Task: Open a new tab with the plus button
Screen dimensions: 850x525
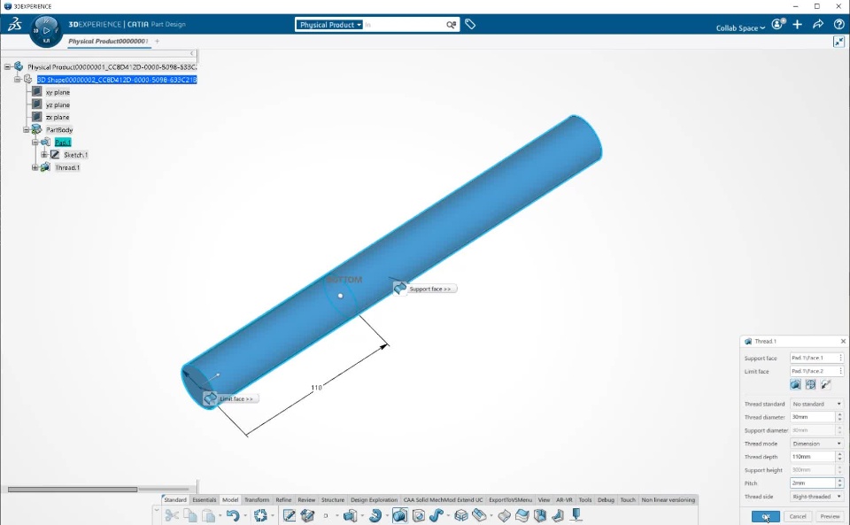Action: [158, 42]
